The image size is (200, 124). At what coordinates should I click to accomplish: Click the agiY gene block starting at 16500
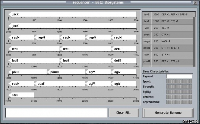tap(98, 72)
